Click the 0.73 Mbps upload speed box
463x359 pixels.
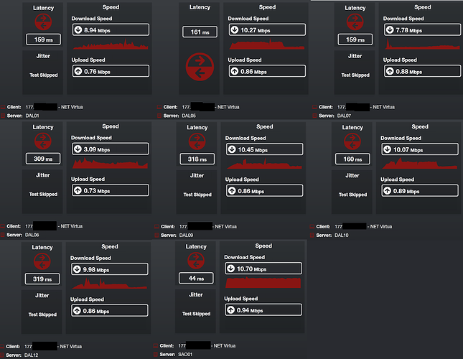click(x=111, y=190)
